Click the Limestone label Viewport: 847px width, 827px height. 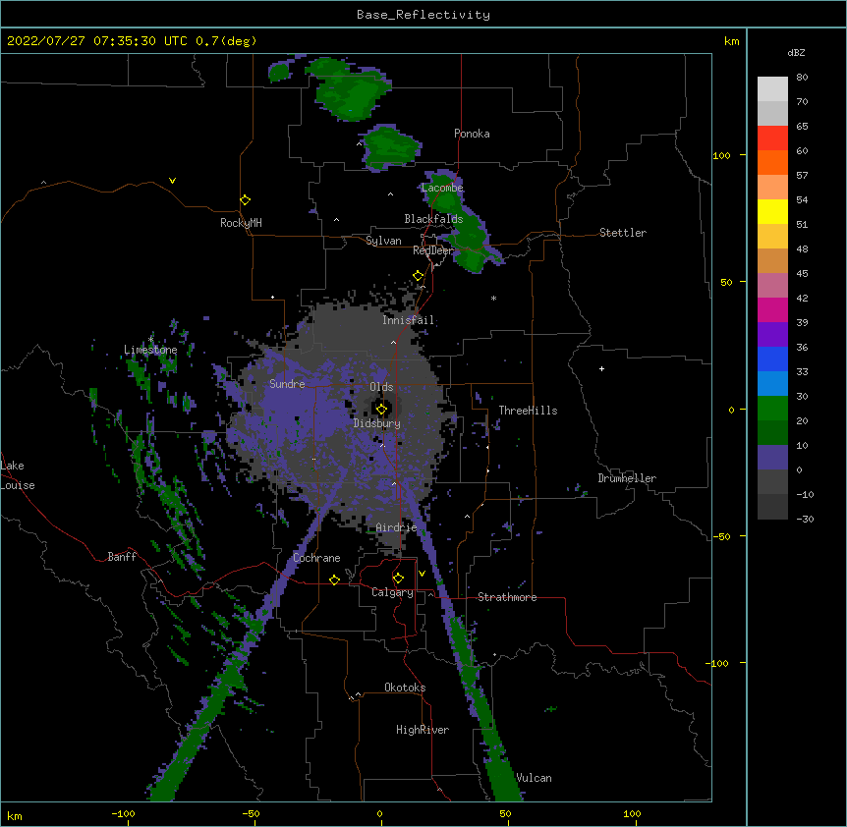(150, 350)
